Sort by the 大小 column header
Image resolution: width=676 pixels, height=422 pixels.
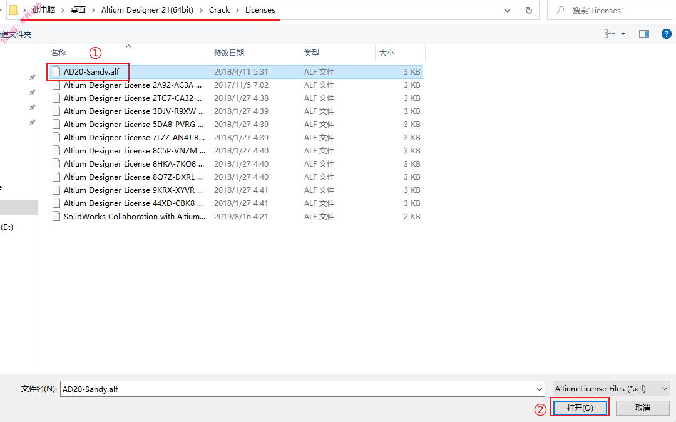[x=386, y=53]
